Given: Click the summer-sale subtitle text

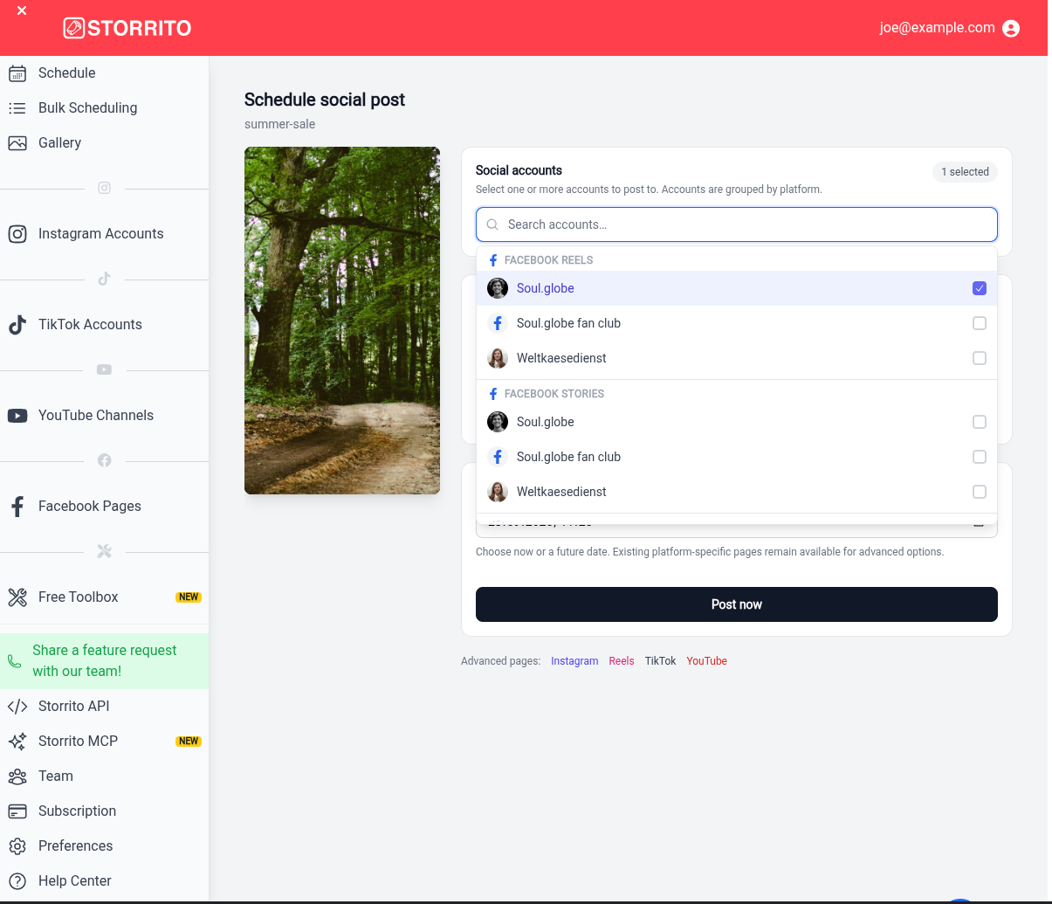Looking at the screenshot, I should (x=279, y=124).
